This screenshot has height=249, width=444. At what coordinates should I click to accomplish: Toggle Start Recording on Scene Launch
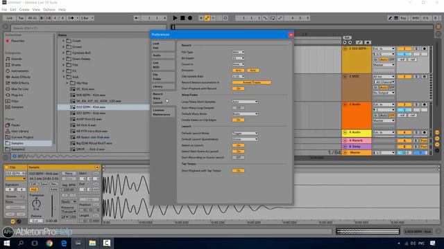coord(238,158)
